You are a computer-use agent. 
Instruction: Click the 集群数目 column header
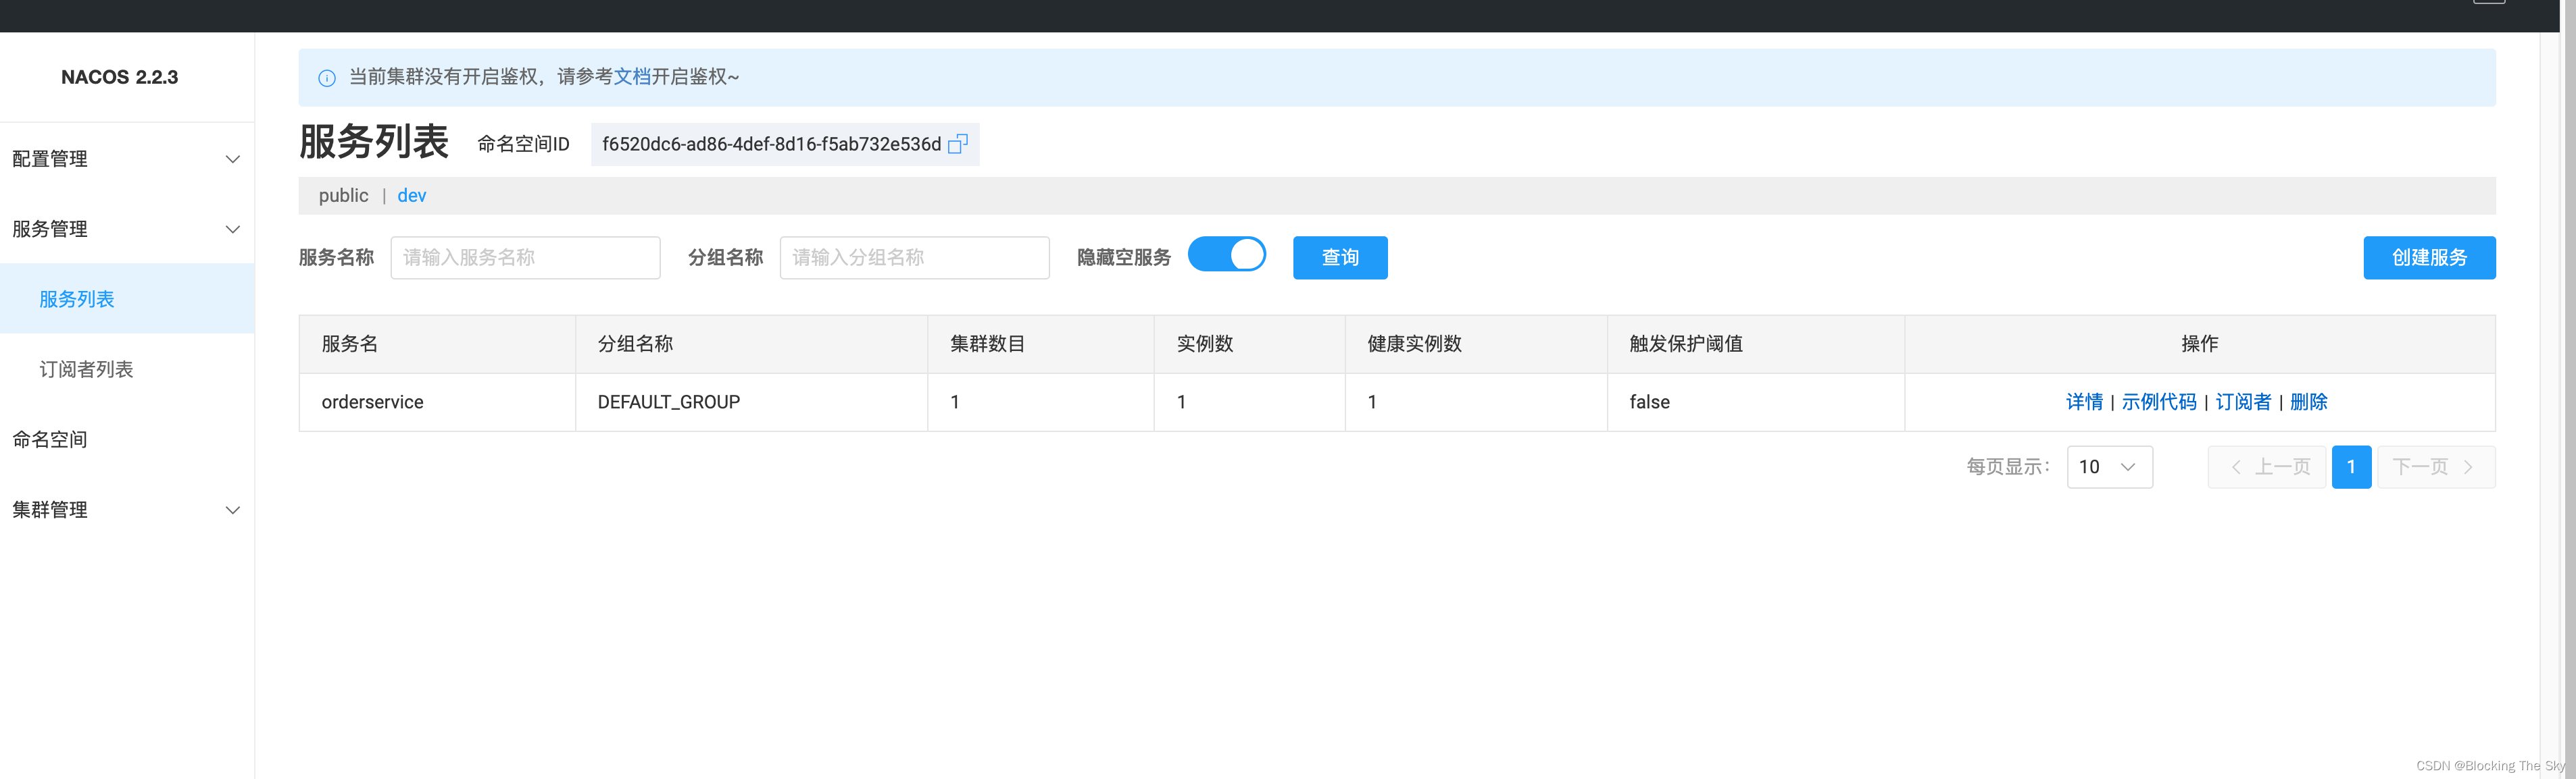[1040, 344]
